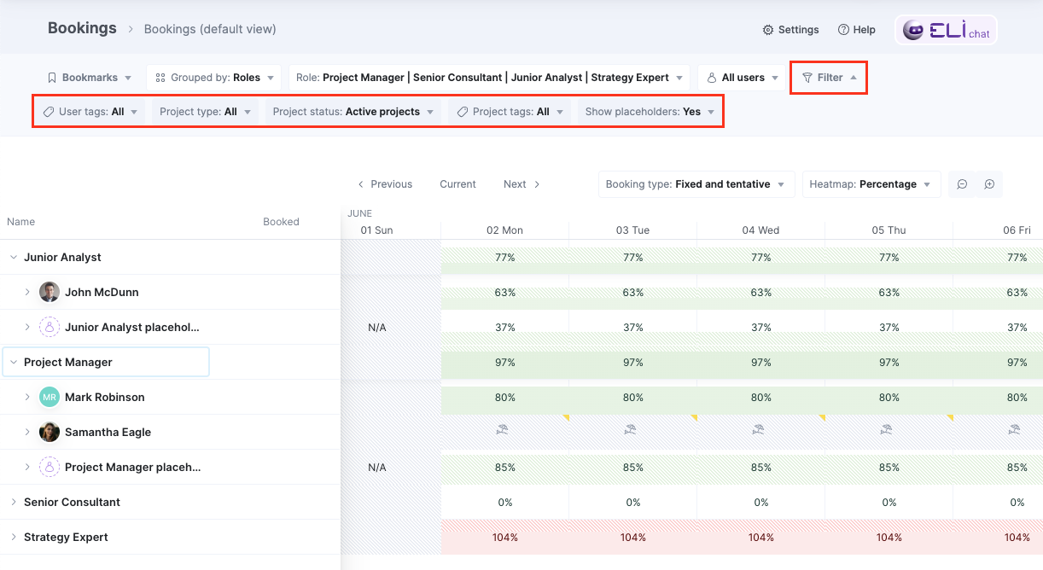Click Junior Analyst placeholder 37% on 05 Thu

pyautogui.click(x=889, y=328)
